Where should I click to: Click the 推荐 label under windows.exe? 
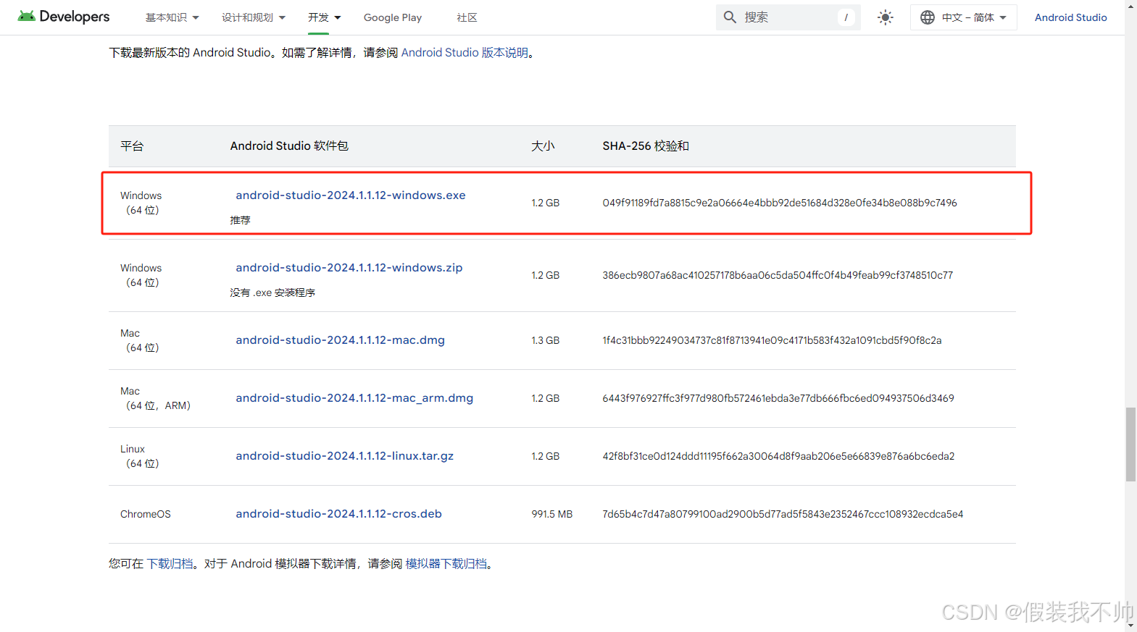[240, 220]
